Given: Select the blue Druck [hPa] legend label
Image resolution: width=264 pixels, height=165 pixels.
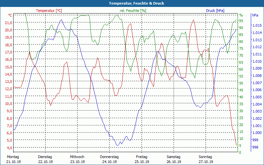Looking at the screenshot, I should pyautogui.click(x=215, y=11).
